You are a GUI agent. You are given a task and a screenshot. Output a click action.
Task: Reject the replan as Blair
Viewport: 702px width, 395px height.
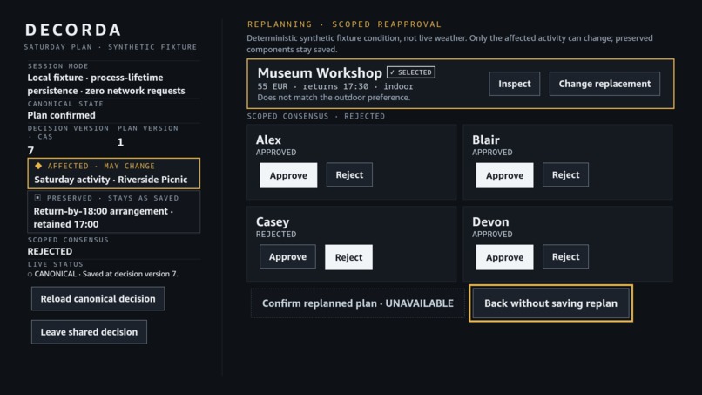pos(565,175)
